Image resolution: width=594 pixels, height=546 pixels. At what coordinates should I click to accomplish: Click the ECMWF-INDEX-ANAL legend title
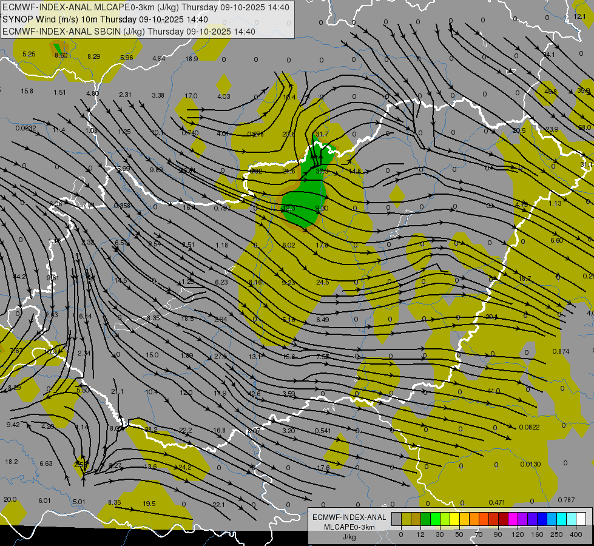(x=349, y=517)
